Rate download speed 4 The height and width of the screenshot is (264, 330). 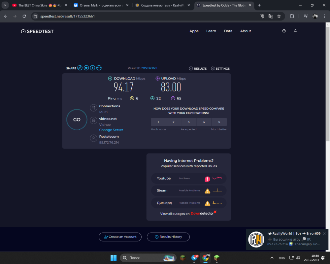(x=204, y=122)
